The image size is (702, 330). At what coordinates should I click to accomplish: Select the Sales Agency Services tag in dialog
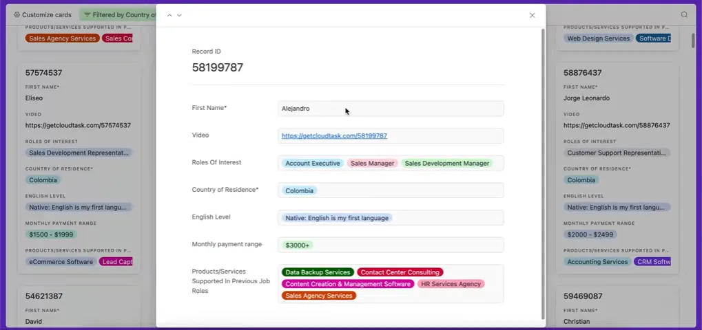319,296
